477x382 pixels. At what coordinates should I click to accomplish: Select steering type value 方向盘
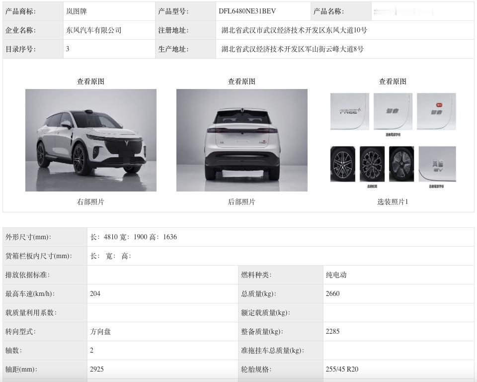[100, 331]
